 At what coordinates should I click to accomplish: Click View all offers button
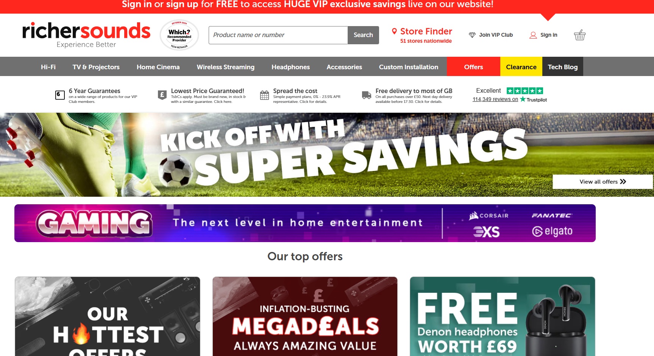click(602, 182)
